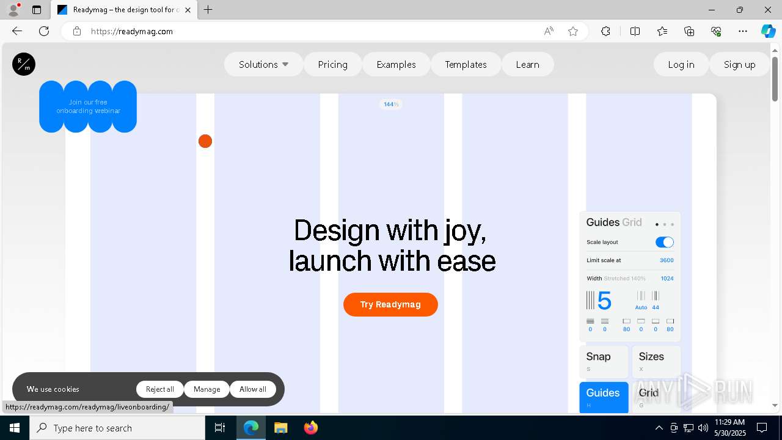Click the Limit scale at value 3600
Image resolution: width=782 pixels, height=440 pixels.
(x=667, y=260)
